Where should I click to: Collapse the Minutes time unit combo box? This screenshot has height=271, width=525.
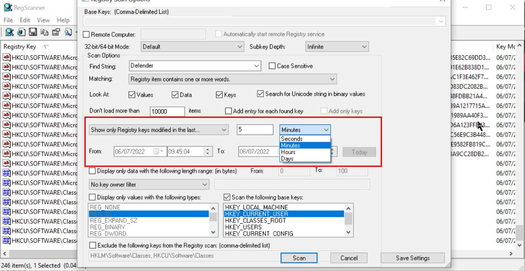(x=326, y=130)
